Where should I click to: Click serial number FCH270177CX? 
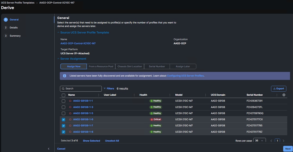255,119
